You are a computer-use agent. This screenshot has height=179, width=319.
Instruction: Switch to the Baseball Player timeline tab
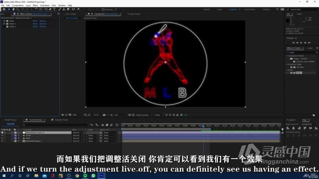(61, 120)
